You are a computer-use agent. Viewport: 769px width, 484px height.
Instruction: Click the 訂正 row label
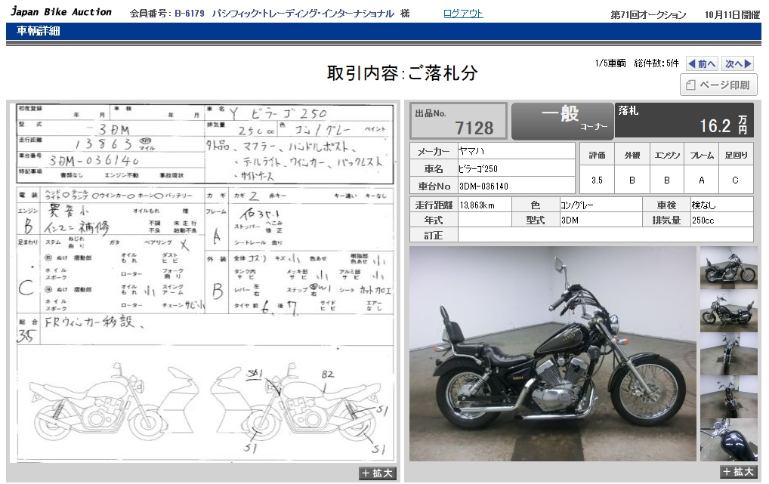point(434,236)
